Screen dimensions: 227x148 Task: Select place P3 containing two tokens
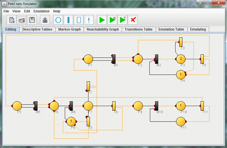pyautogui.click(x=181, y=59)
